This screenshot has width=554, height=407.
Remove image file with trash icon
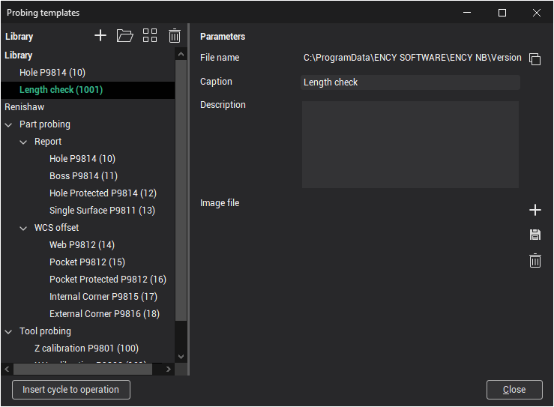[x=535, y=261]
